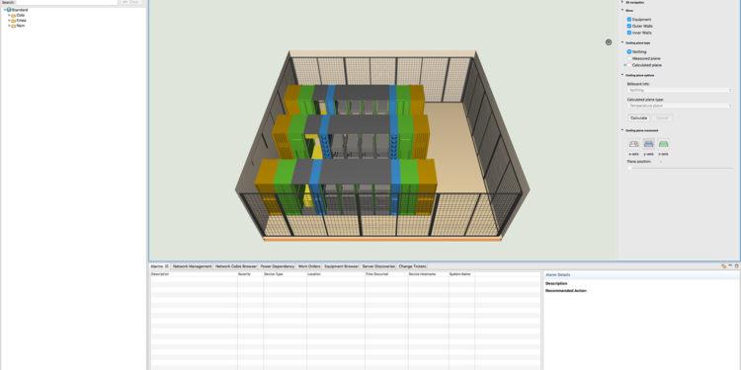
Task: Click the Emea folder icon
Action: point(14,21)
